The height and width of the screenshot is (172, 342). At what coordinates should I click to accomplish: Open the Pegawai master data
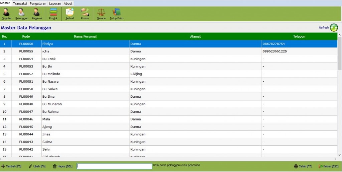tap(37, 14)
